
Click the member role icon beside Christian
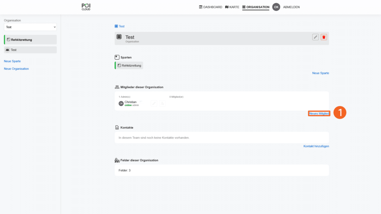(162, 103)
